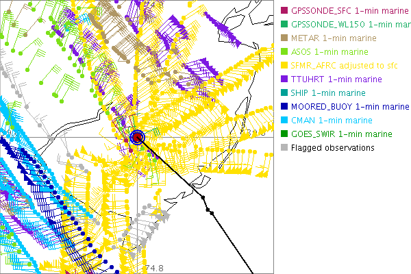This screenshot has height=274, width=411.
Task: Click the CMAN cyan legend swatch
Action: (284, 120)
